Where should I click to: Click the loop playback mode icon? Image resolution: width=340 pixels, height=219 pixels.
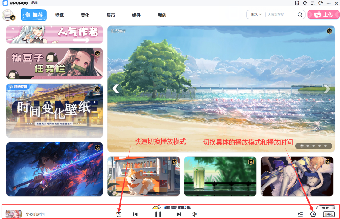pos(119,214)
